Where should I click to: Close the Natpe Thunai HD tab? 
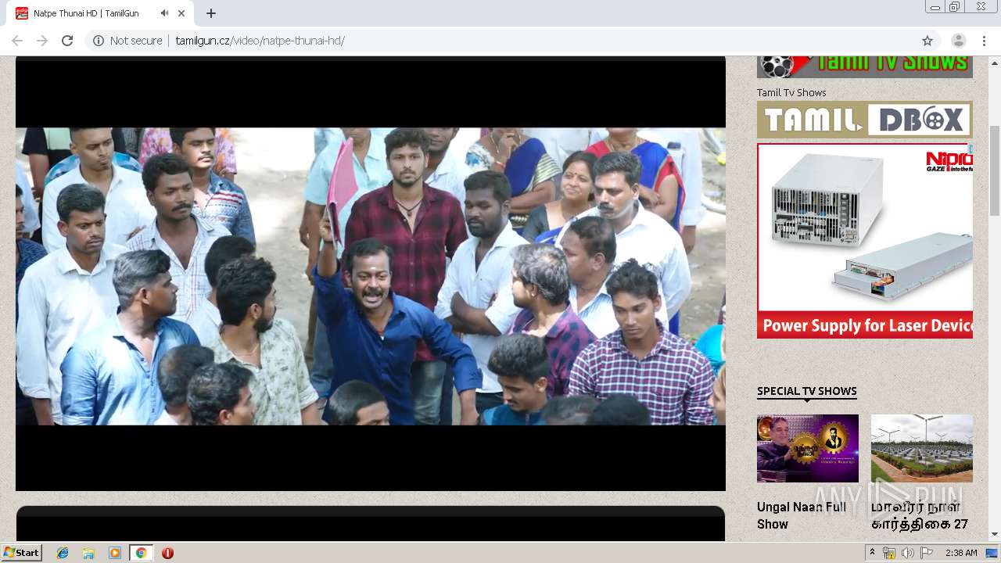181,13
